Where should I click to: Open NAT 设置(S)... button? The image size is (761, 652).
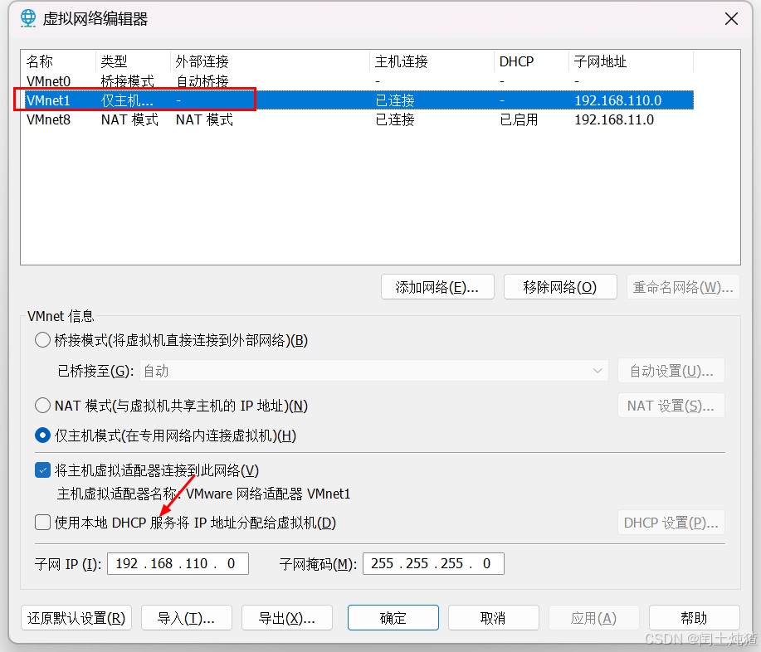671,406
